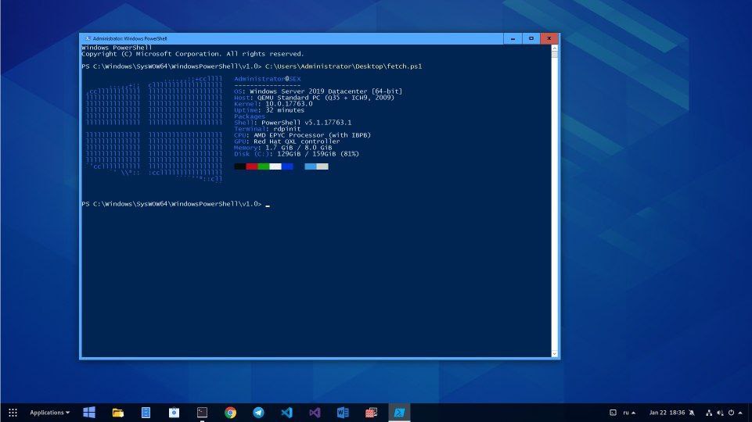Click the Administrator@SEX header text
The width and height of the screenshot is (752, 422).
pos(267,79)
